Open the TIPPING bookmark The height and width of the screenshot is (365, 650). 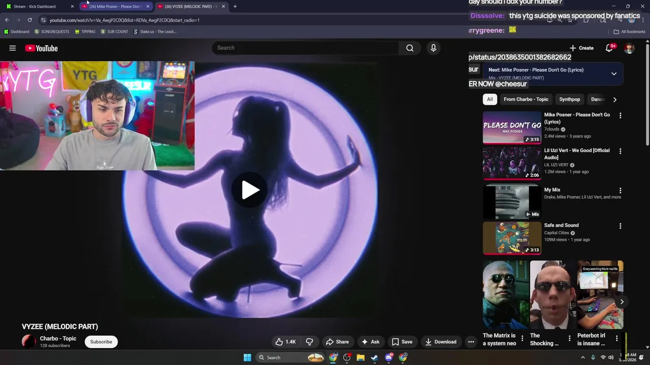pyautogui.click(x=85, y=31)
